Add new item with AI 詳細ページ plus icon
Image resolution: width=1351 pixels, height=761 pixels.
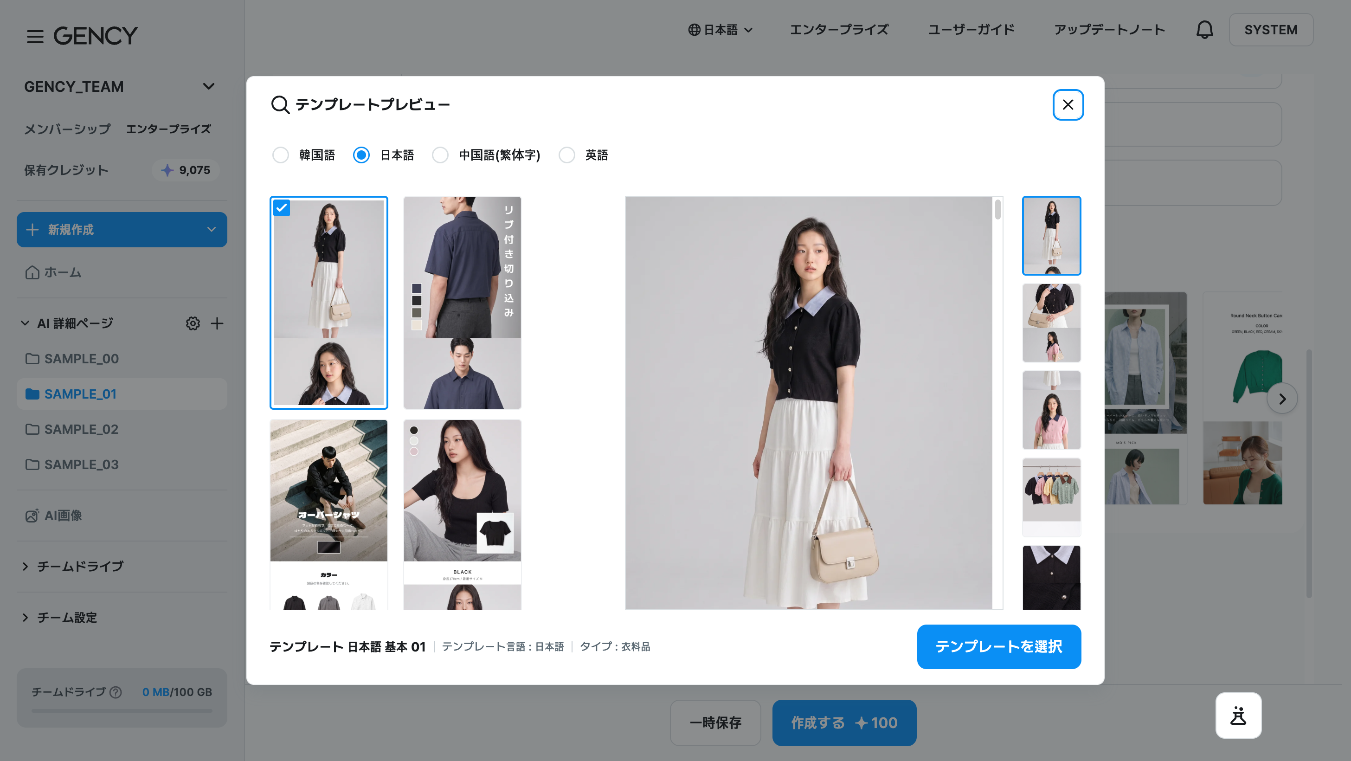[x=217, y=323]
